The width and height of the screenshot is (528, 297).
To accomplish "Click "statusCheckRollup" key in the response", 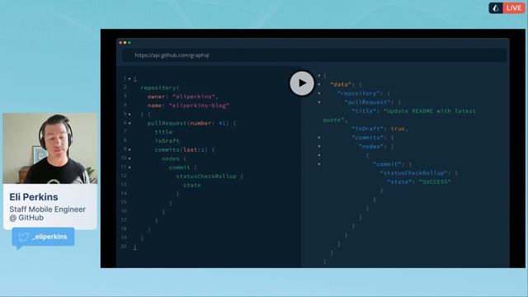I will (414, 173).
